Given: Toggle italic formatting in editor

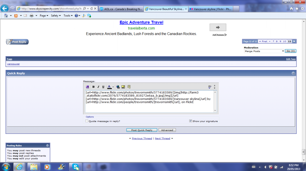Looking at the screenshot, I should pos(98,87).
